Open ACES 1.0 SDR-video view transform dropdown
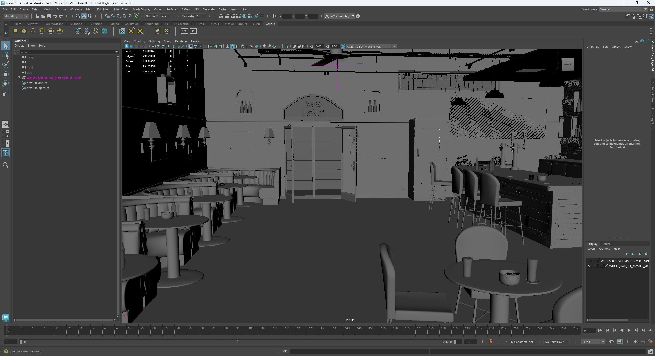 [x=371, y=46]
